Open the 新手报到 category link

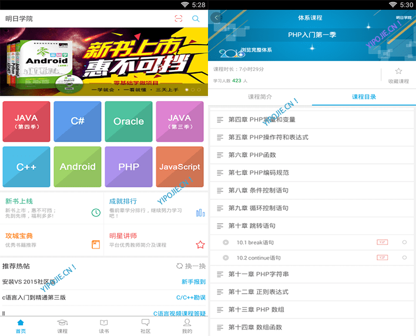pos(193,282)
